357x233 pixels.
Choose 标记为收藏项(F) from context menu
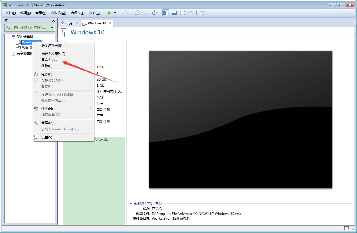(63, 54)
